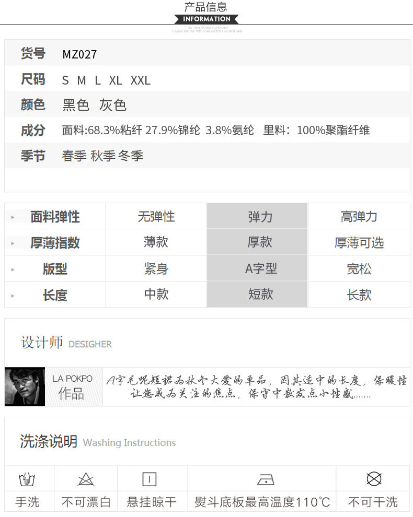The width and height of the screenshot is (413, 517).
Task: Click the arrow beside 厚薄指数
Action: coord(13,243)
